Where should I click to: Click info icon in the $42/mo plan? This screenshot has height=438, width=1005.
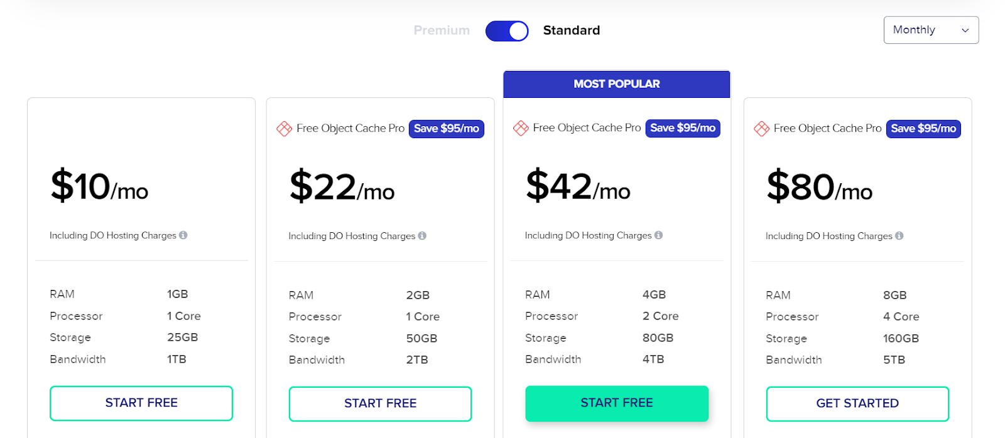[x=658, y=235]
